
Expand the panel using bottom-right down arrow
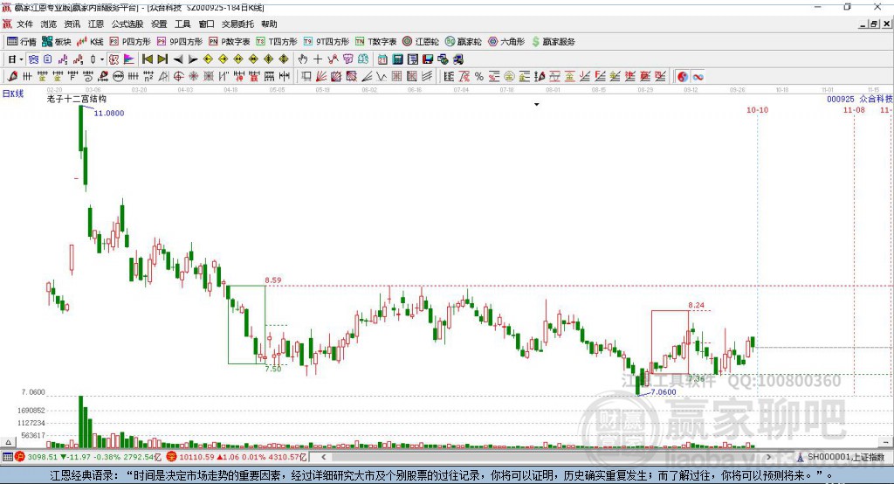click(887, 442)
